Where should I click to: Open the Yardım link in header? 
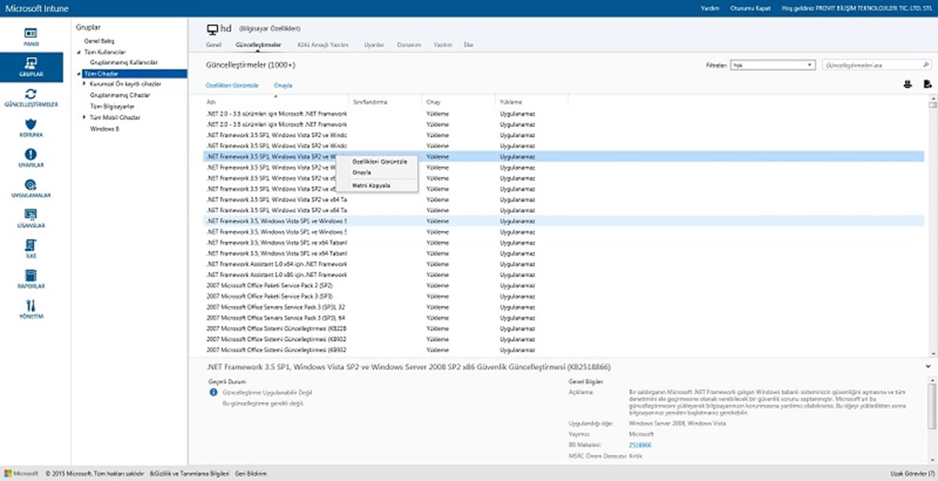pyautogui.click(x=709, y=9)
